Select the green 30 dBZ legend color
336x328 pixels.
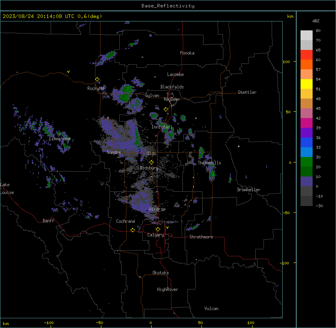(x=306, y=162)
